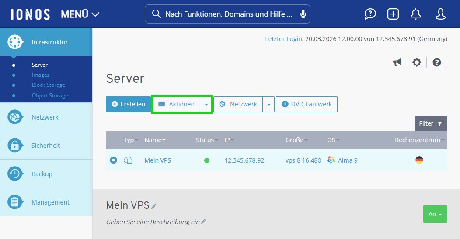Click the Backup clock icon

[x=15, y=174]
